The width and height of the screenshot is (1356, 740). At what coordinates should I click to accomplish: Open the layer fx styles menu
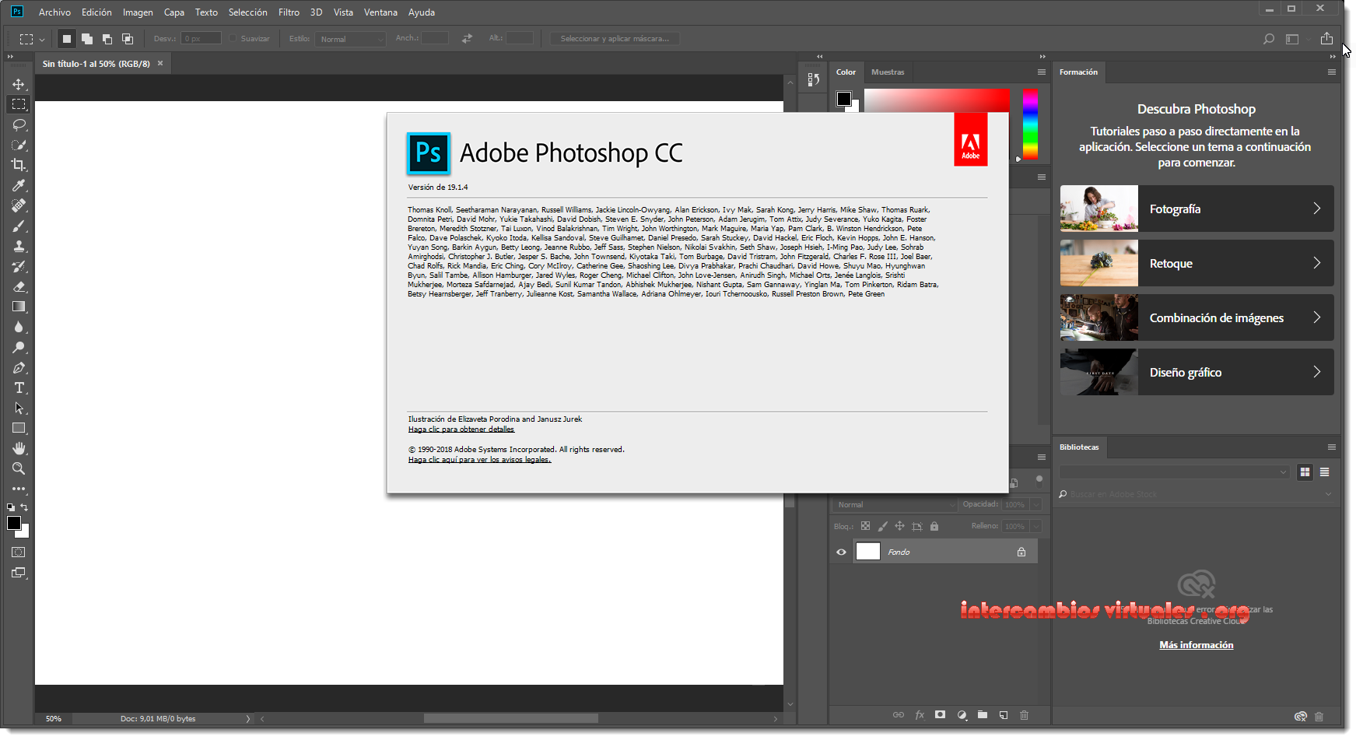click(920, 715)
